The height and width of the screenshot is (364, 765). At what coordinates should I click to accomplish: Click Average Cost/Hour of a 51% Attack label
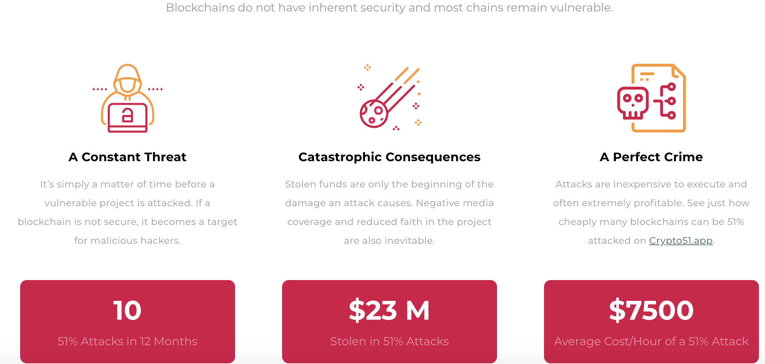[x=651, y=341]
